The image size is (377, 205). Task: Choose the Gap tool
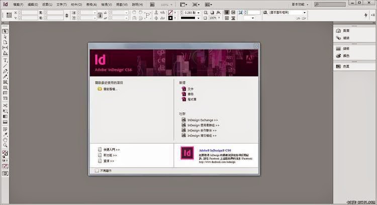click(5, 48)
